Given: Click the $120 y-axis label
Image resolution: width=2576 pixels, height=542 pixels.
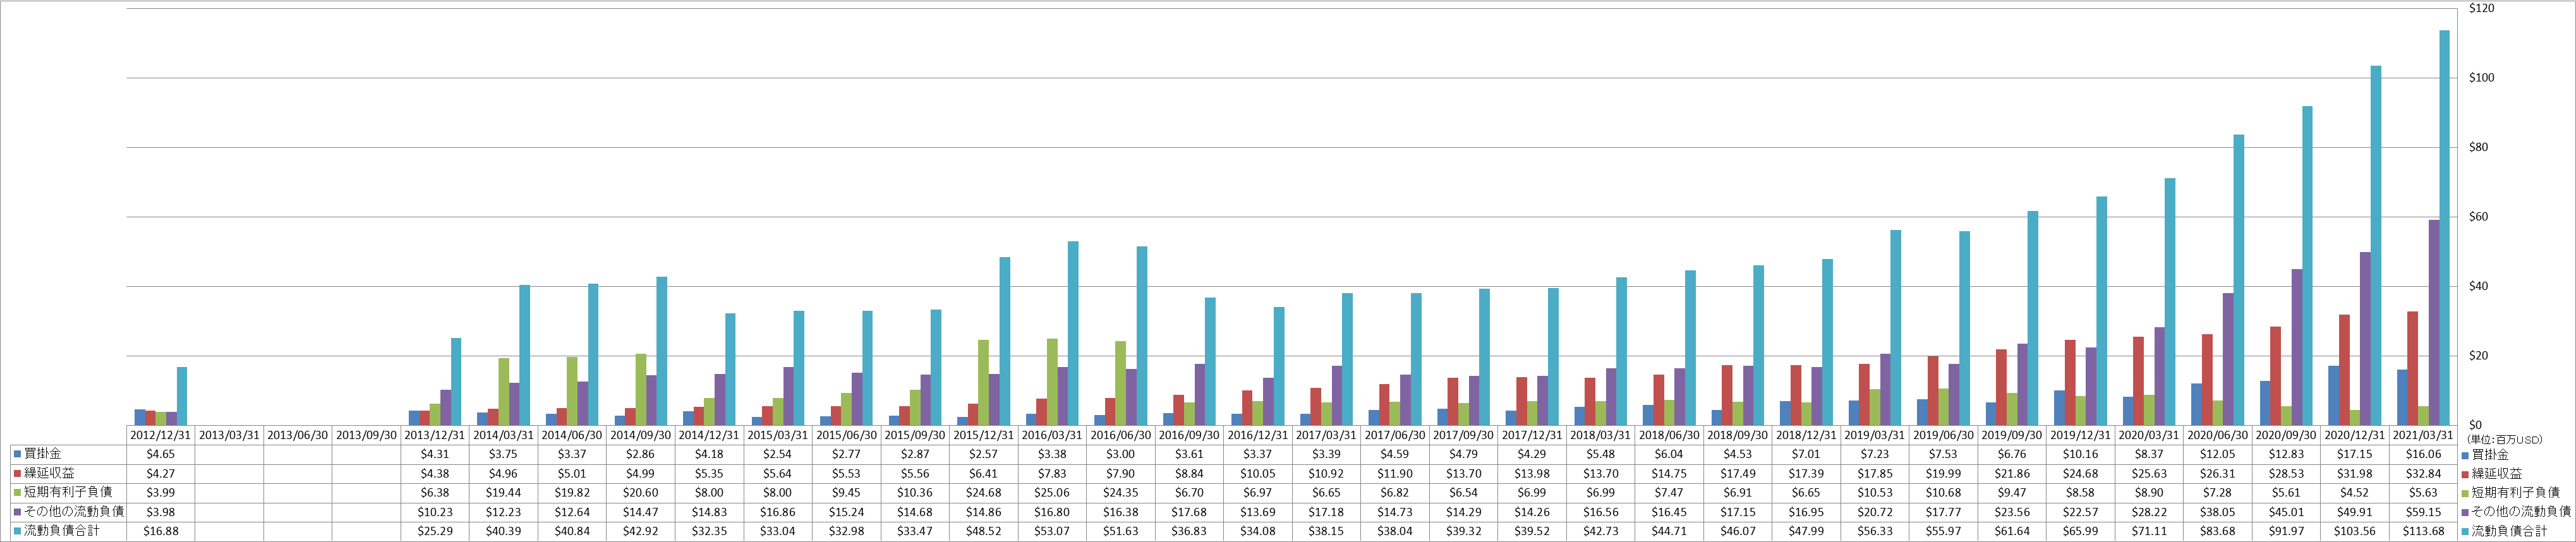Looking at the screenshot, I should [2482, 8].
